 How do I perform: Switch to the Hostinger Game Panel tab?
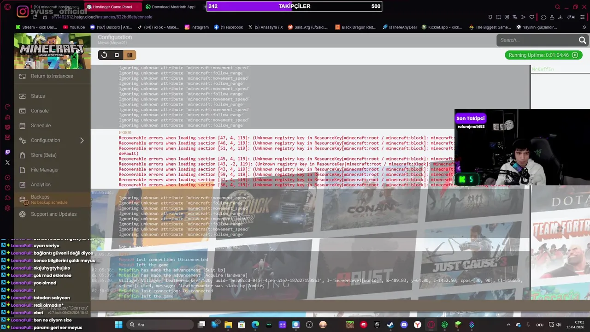pyautogui.click(x=112, y=7)
